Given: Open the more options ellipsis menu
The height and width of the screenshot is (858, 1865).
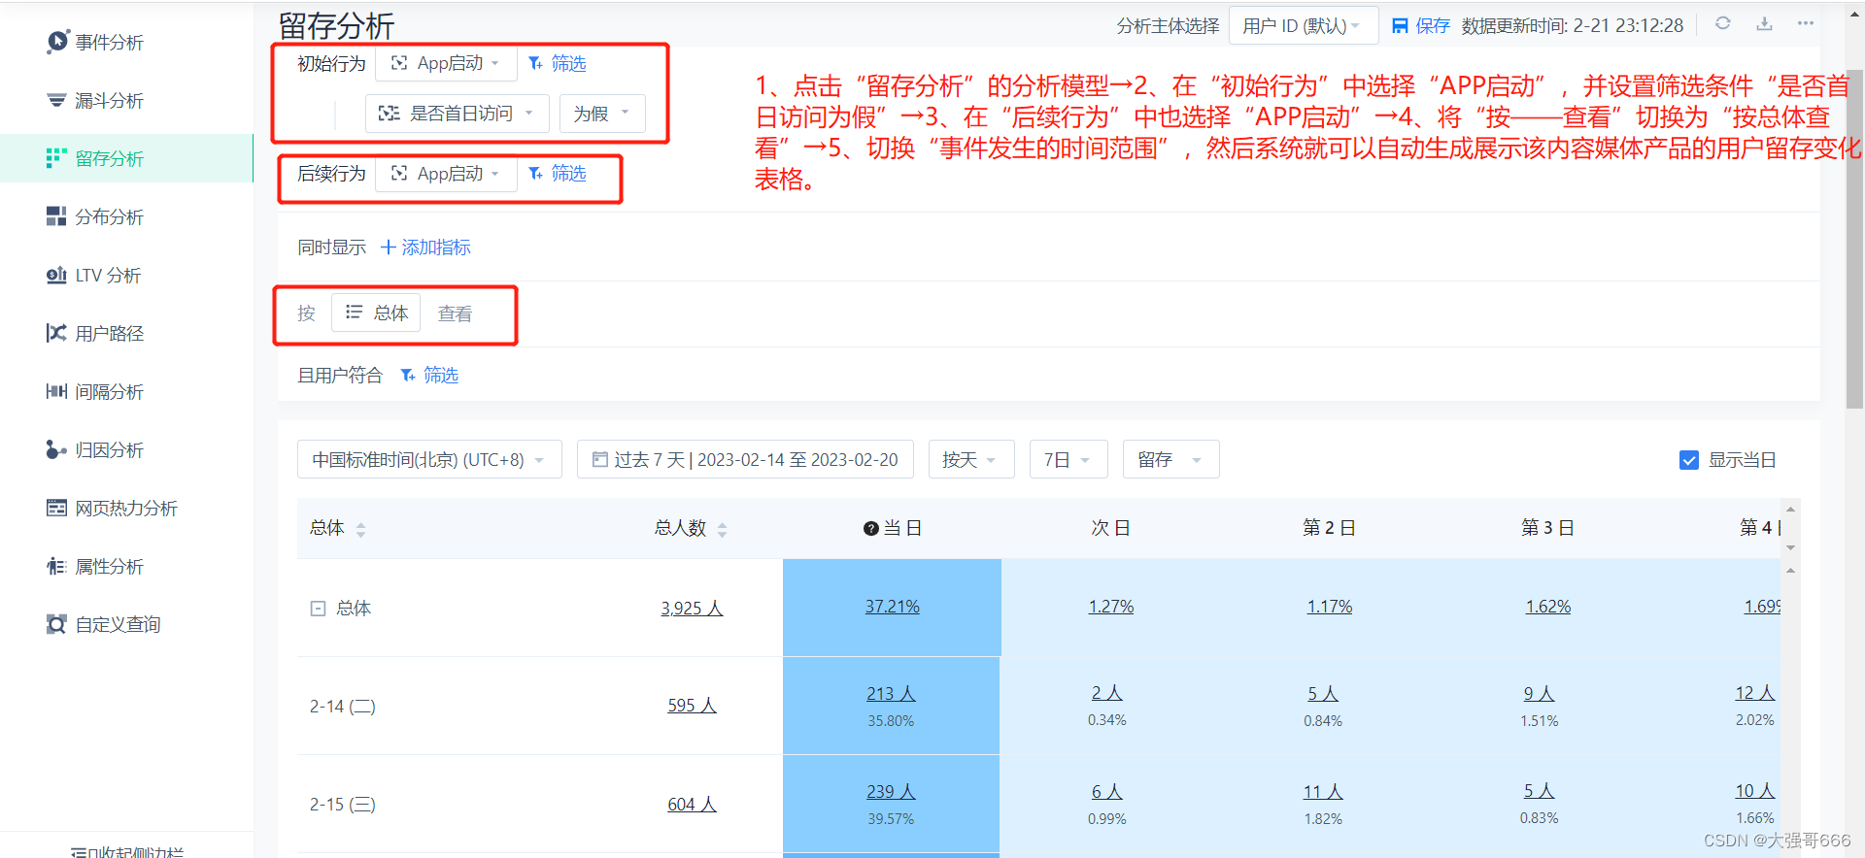Looking at the screenshot, I should click(1806, 23).
